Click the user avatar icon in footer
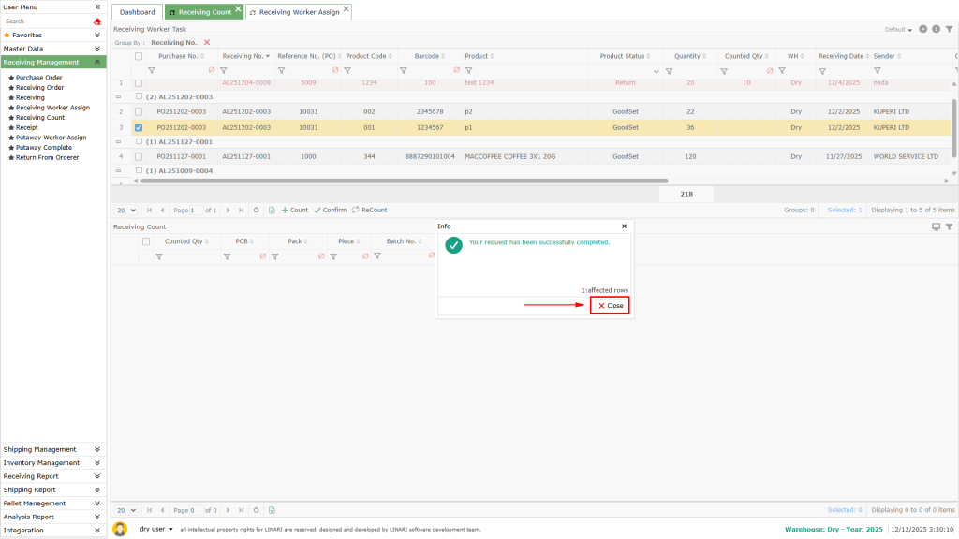Viewport: 959px width, 539px height. 120,529
